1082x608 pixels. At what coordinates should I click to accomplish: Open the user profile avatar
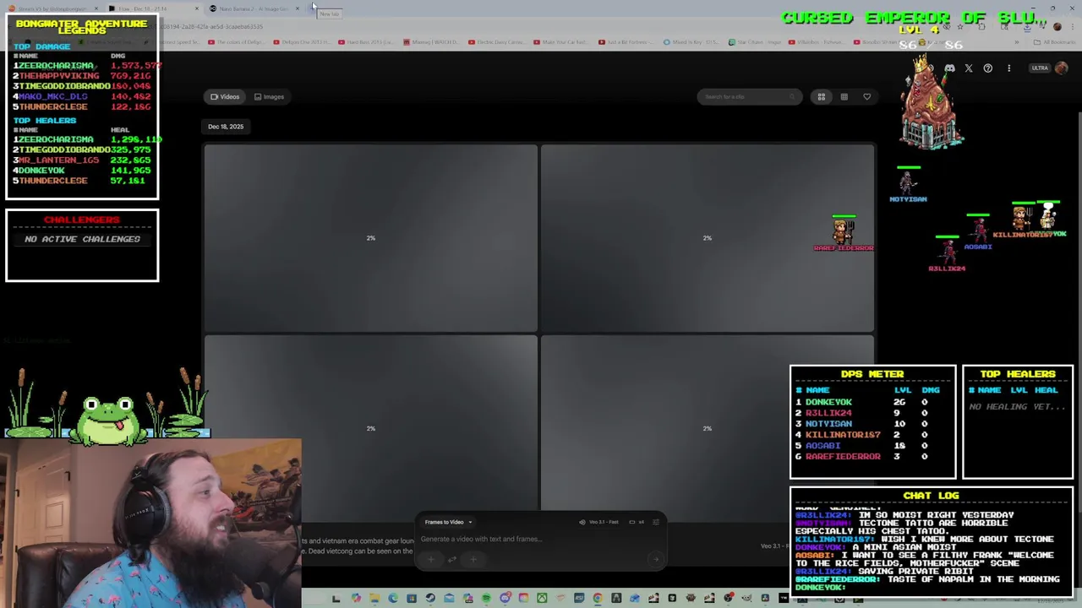pos(1062,68)
